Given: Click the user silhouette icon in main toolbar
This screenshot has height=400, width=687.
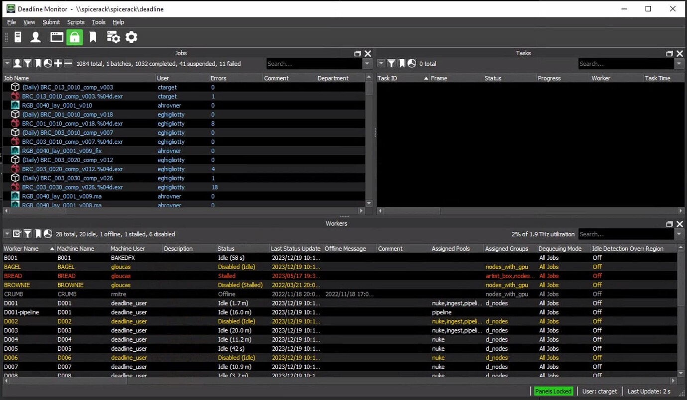Looking at the screenshot, I should pyautogui.click(x=35, y=37).
